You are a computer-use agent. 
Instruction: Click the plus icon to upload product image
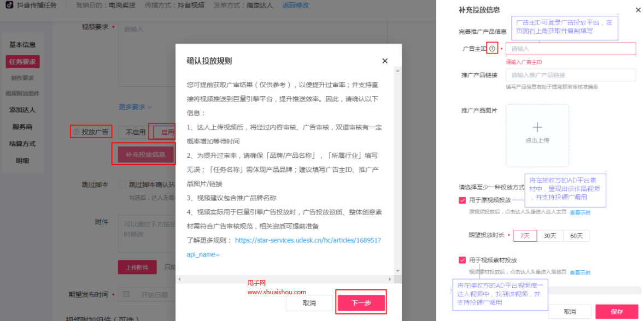(537, 127)
